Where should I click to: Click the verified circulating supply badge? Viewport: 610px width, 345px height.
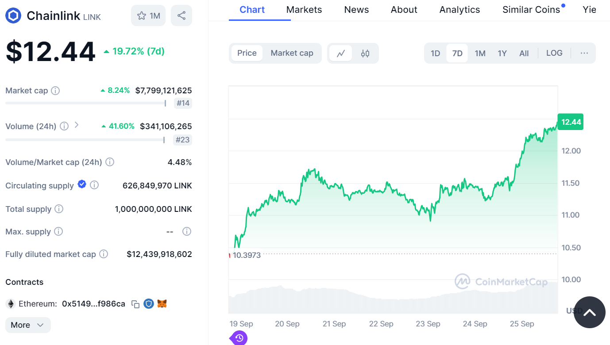click(81, 184)
